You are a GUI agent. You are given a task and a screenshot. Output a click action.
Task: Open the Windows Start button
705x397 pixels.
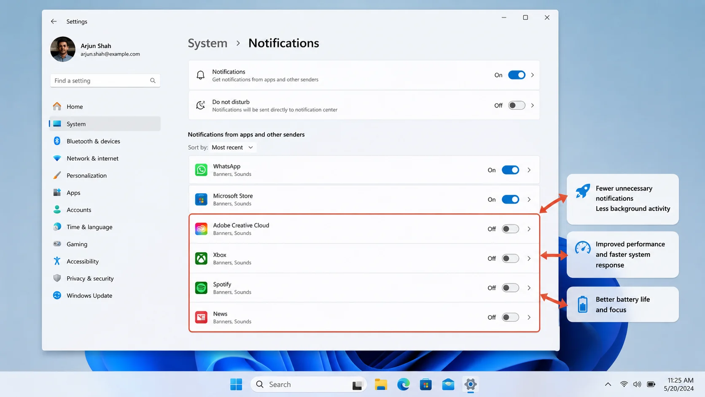[236, 384]
